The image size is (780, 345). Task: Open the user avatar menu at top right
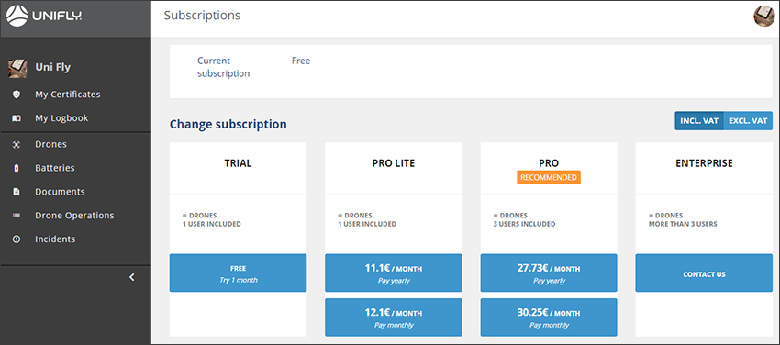(764, 17)
